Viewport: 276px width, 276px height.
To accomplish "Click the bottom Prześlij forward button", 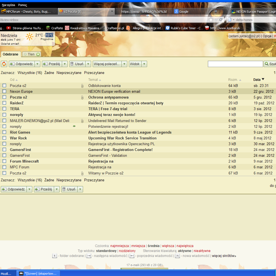I will pos(44,189).
